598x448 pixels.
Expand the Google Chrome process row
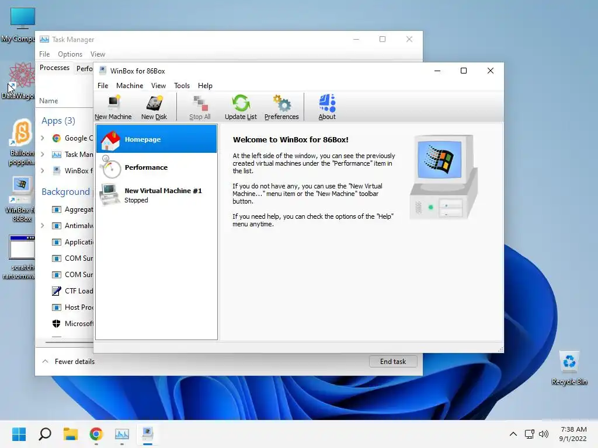pos(43,138)
